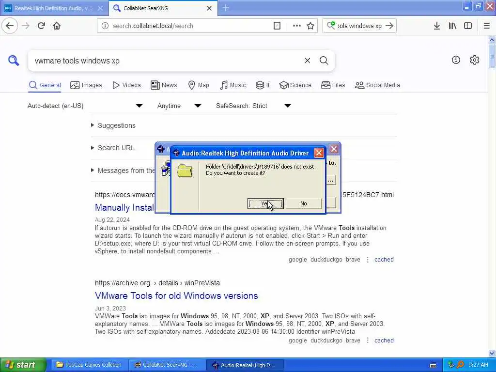Switch to the Science category

coord(295,85)
